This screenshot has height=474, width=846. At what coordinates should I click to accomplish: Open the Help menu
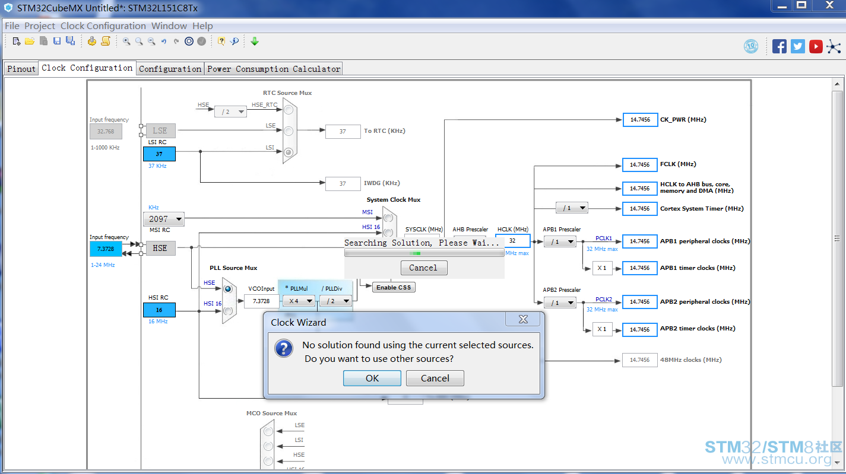[x=202, y=26]
